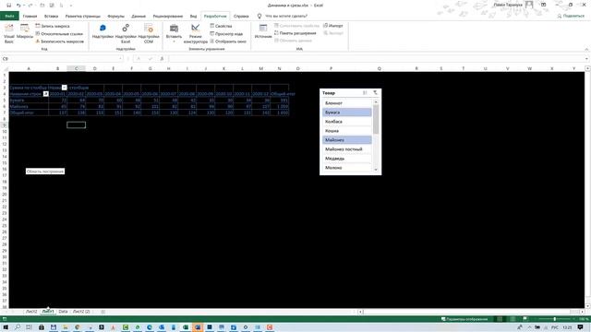Open the notification center in system tray

tap(581, 327)
